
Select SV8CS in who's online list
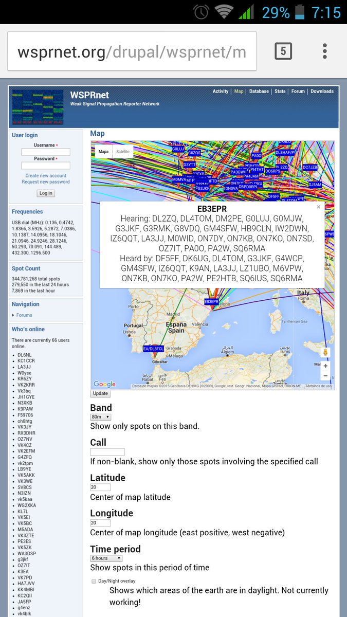[x=25, y=487]
